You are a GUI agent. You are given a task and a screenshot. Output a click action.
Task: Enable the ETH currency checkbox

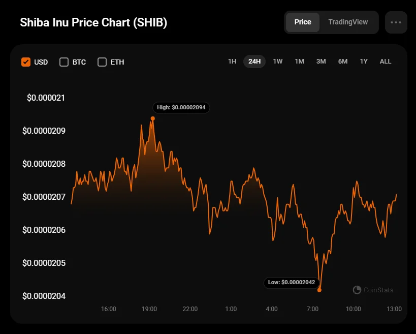[x=102, y=62]
